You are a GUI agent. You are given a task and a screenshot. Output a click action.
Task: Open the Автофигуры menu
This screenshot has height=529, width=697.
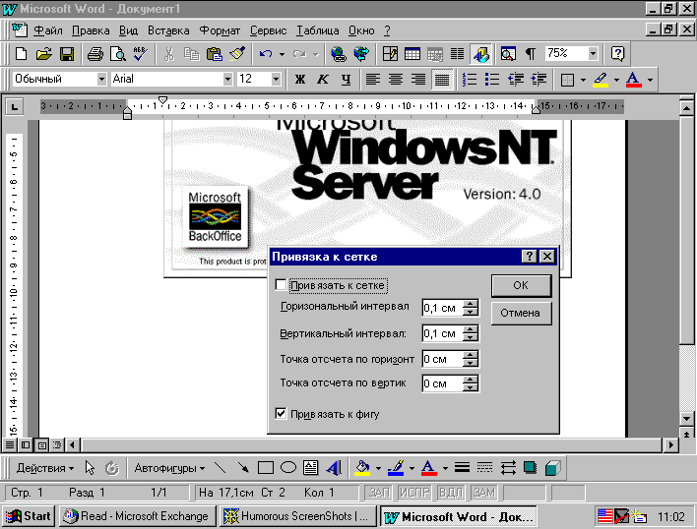click(x=169, y=468)
